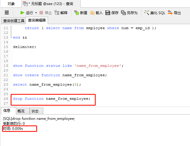Expand the Run dropdown arrow

[36, 13]
